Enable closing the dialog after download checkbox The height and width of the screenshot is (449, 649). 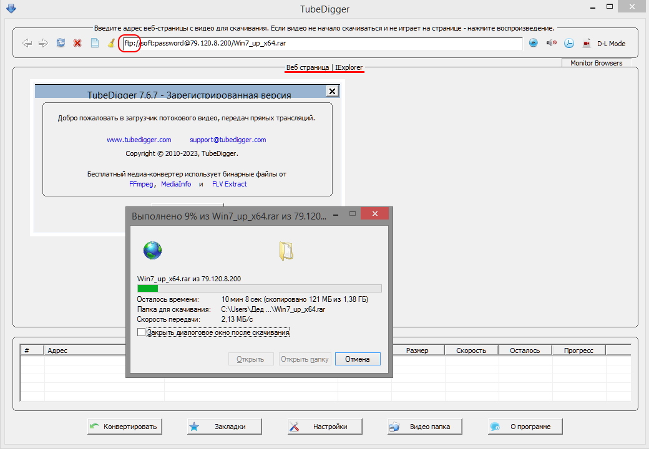(x=141, y=332)
